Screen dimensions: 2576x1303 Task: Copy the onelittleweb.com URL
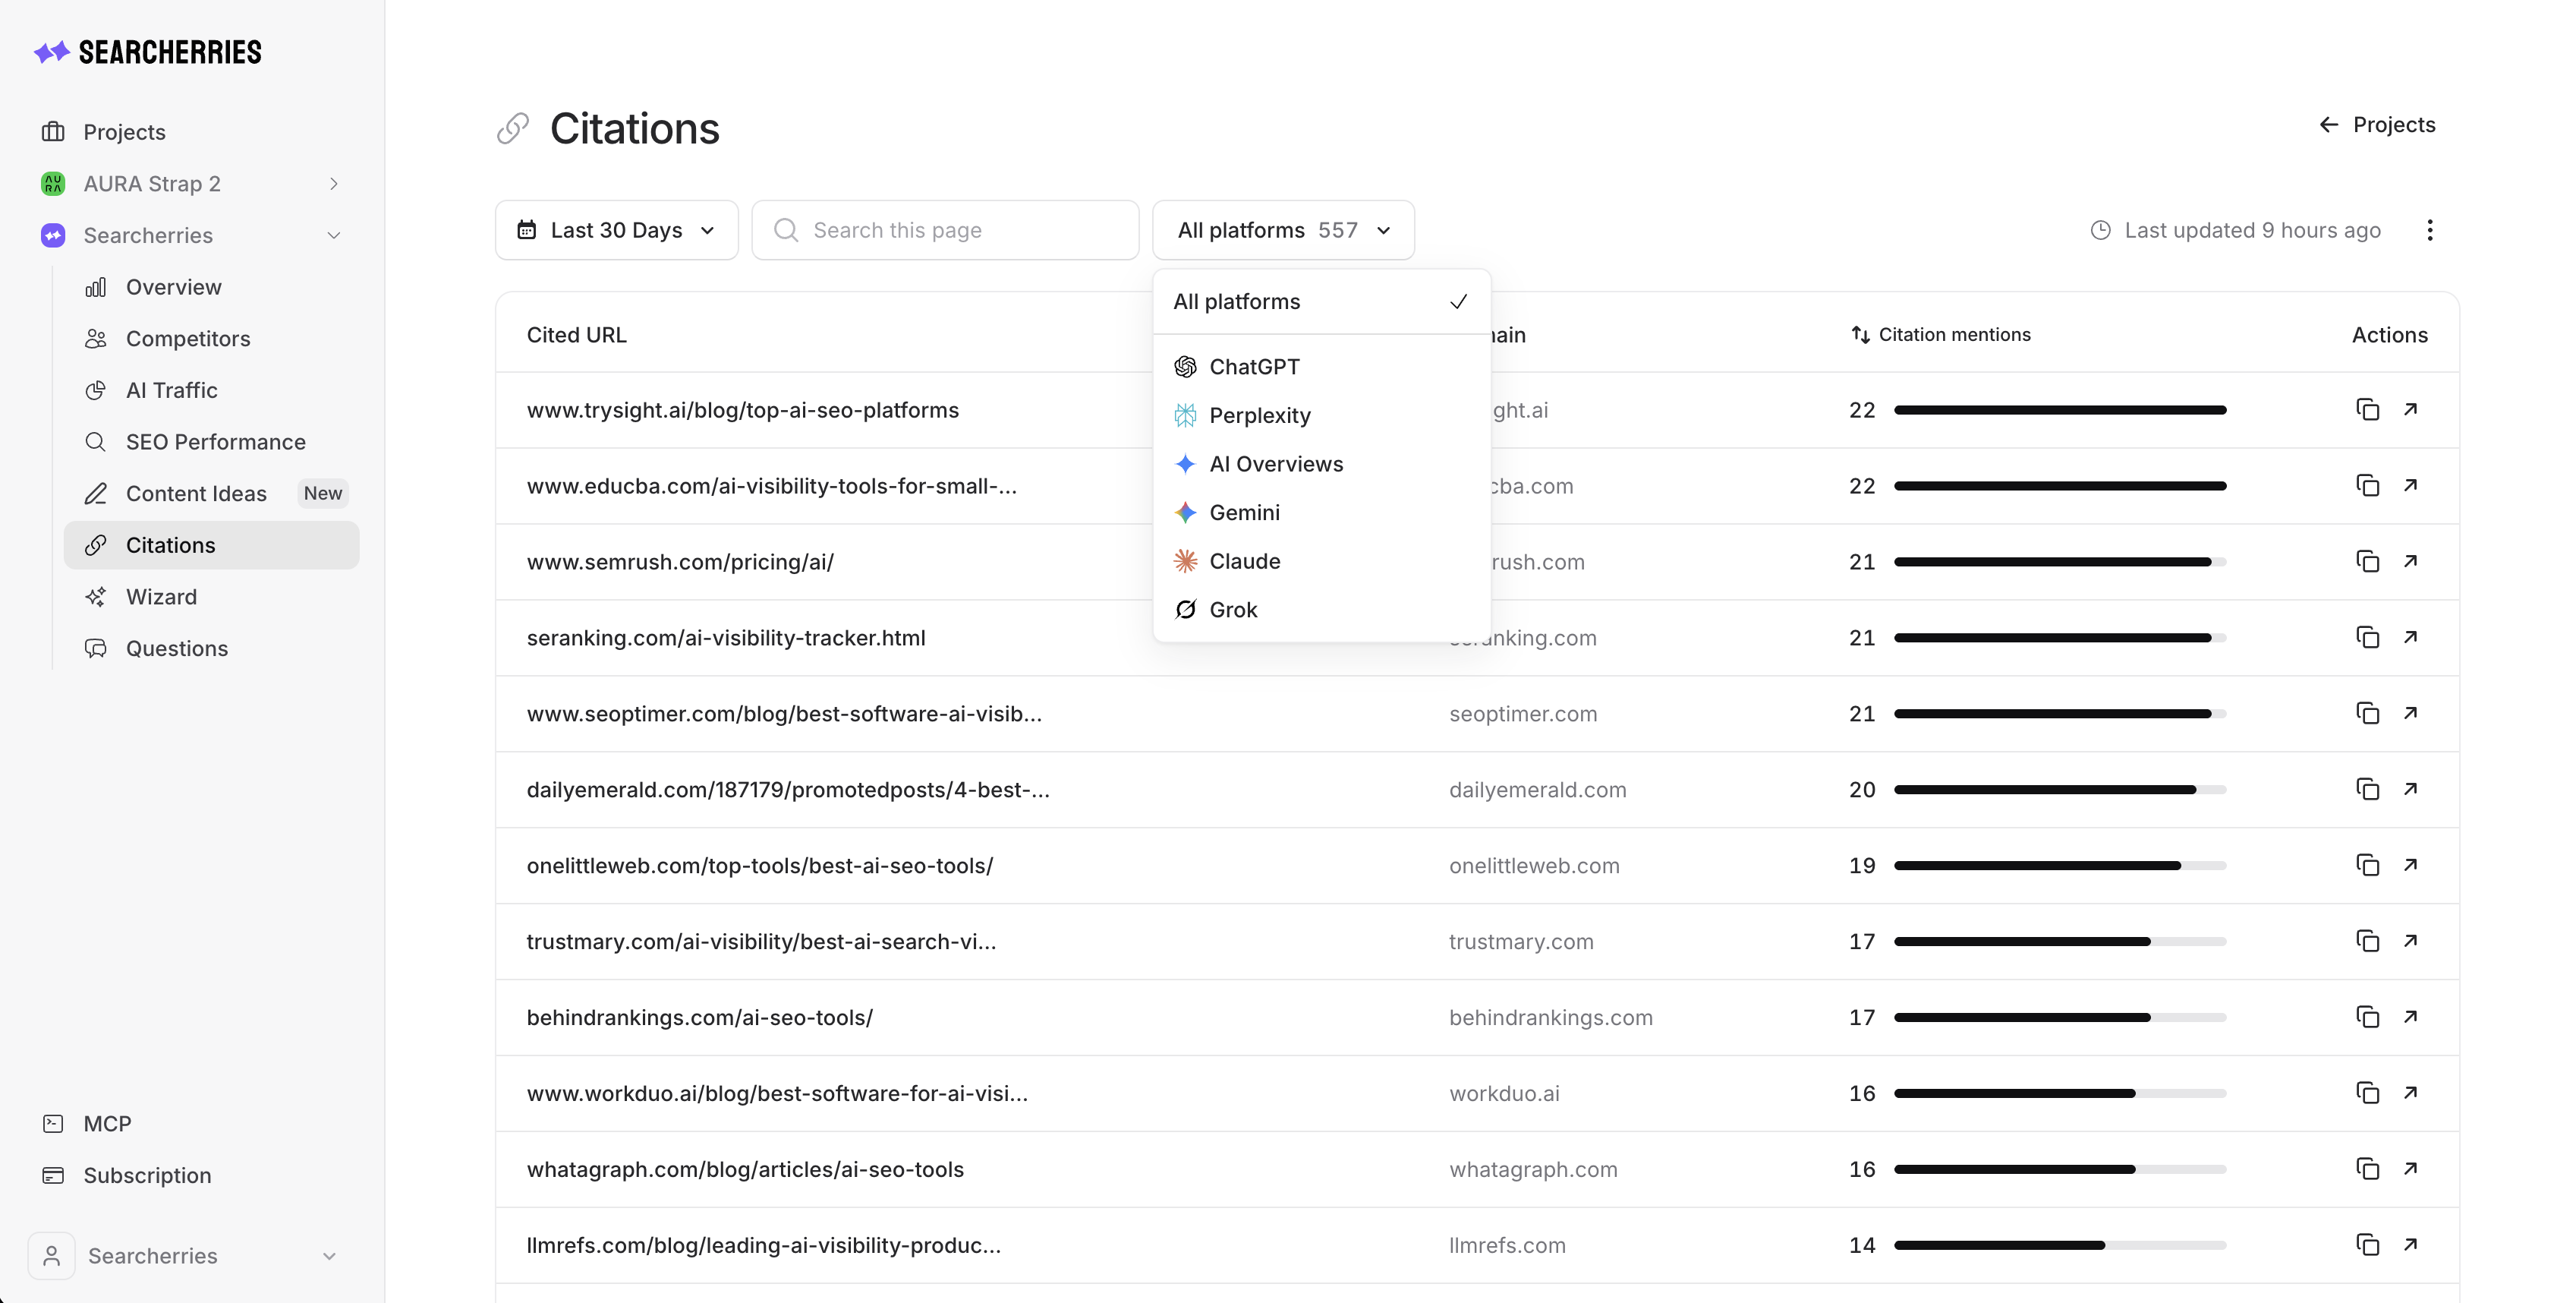click(2367, 866)
